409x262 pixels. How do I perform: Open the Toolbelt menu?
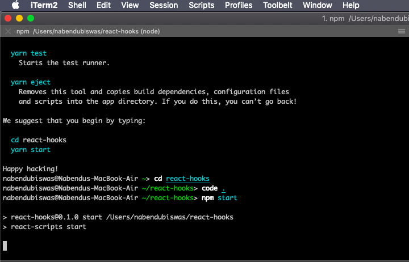coord(278,5)
